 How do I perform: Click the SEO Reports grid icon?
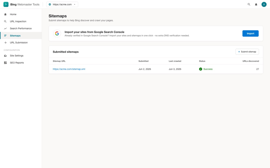pyautogui.click(x=5, y=63)
